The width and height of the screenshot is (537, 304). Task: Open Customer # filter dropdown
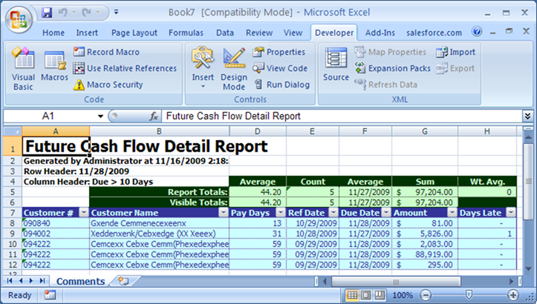coord(84,213)
